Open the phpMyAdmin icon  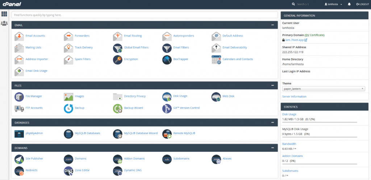(19, 134)
